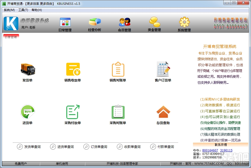The width and height of the screenshot is (251, 168).
Task: Open the 帮助(H) menu
Action: pyautogui.click(x=37, y=10)
